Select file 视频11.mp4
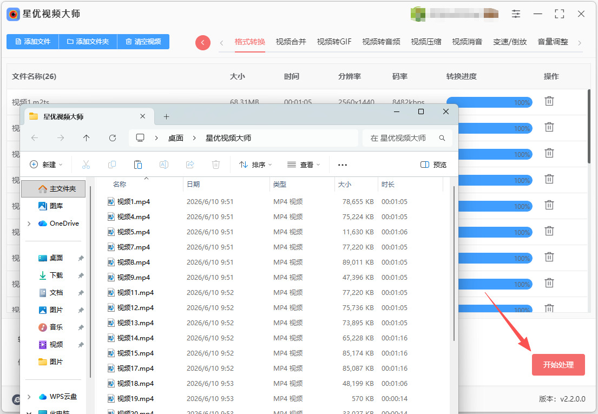This screenshot has width=598, height=414. (x=135, y=293)
